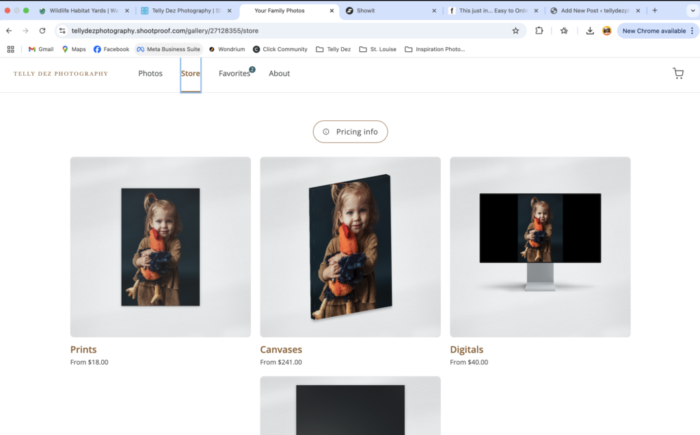
Task: Click the browser forward arrow
Action: tap(25, 31)
